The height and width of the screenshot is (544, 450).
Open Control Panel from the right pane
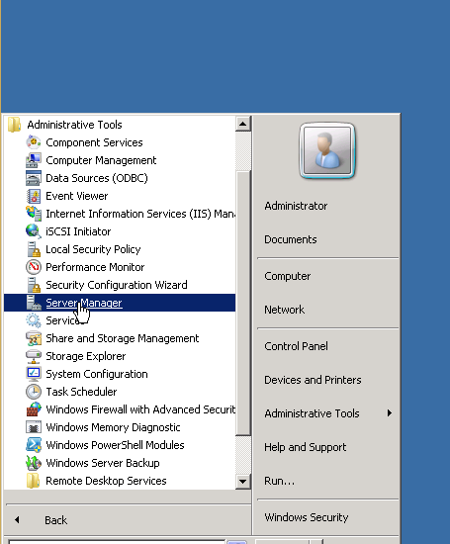pos(296,346)
